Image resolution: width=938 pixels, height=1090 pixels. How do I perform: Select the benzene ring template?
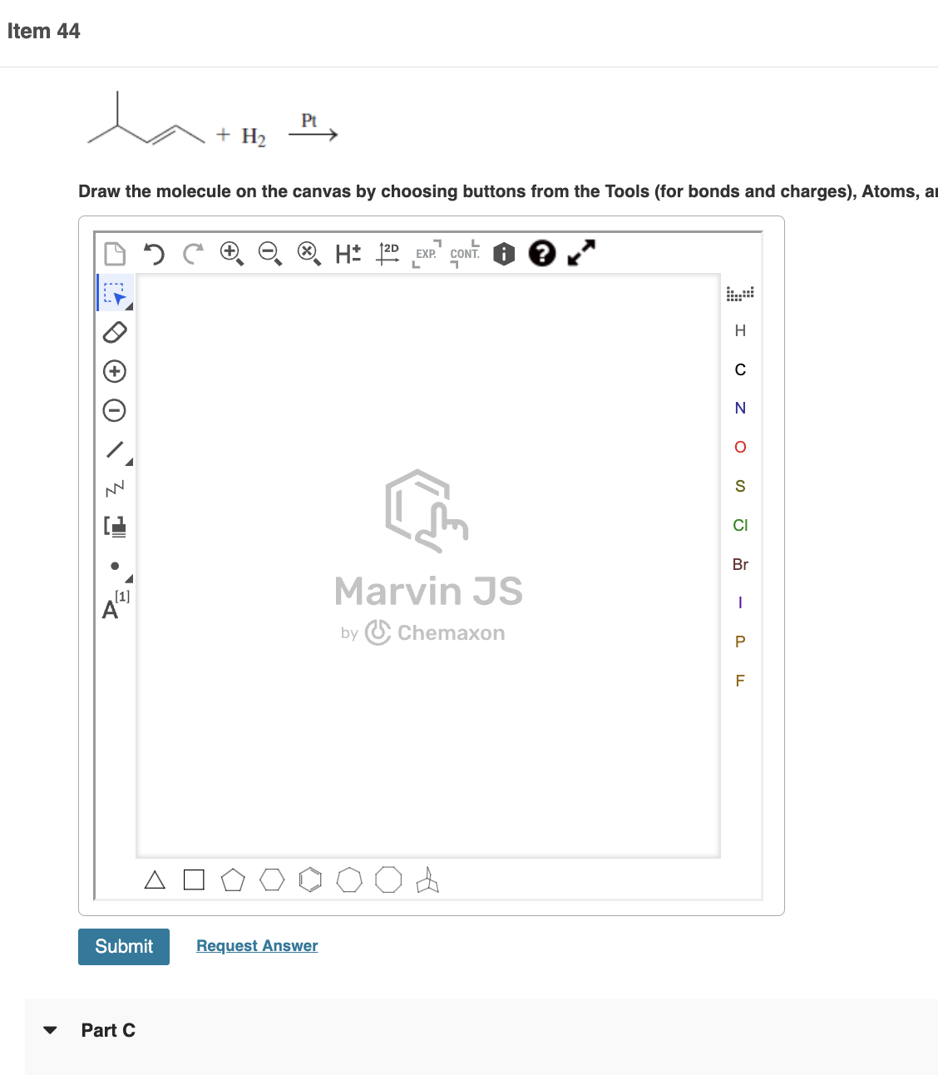(x=310, y=879)
